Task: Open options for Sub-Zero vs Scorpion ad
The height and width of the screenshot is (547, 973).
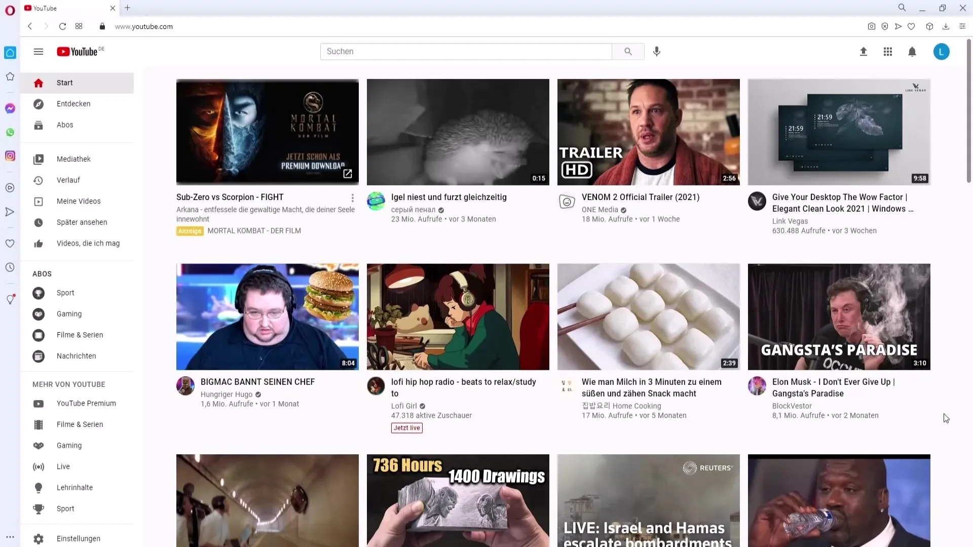Action: (353, 198)
